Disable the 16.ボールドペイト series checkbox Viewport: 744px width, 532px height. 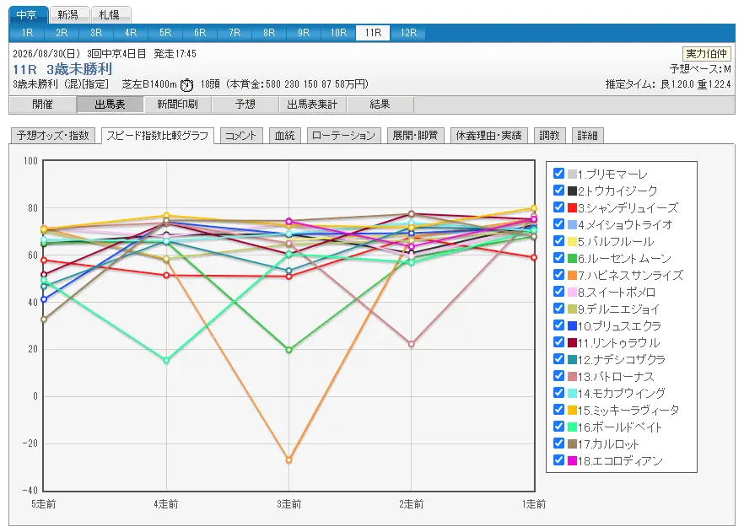pyautogui.click(x=559, y=427)
